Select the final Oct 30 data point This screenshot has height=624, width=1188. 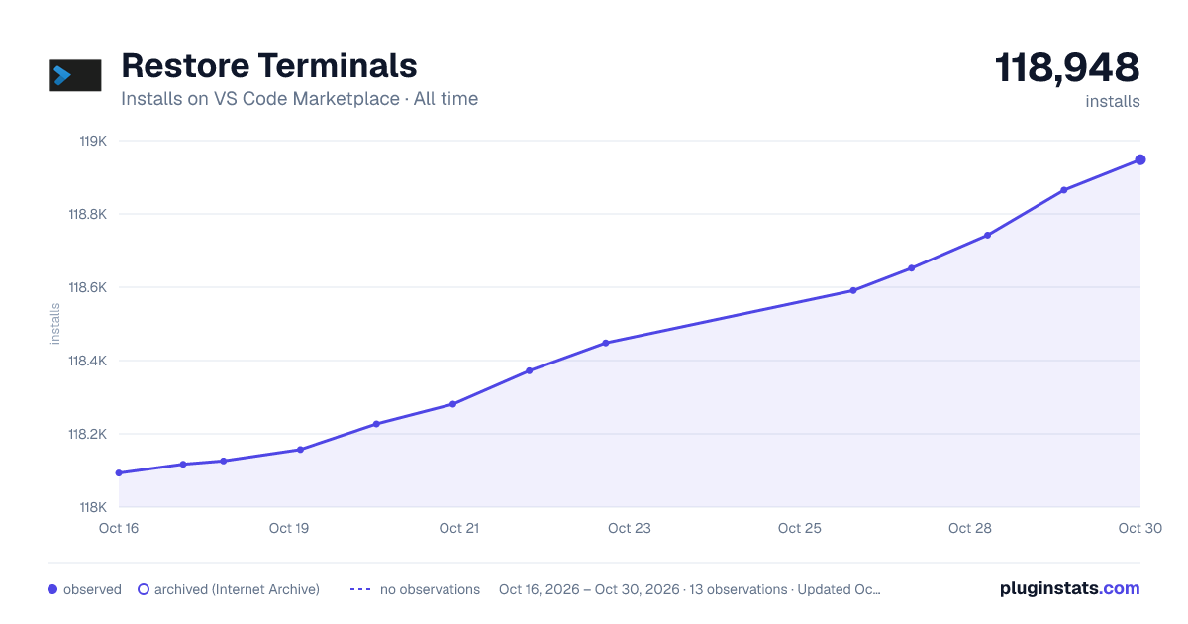pos(1140,159)
